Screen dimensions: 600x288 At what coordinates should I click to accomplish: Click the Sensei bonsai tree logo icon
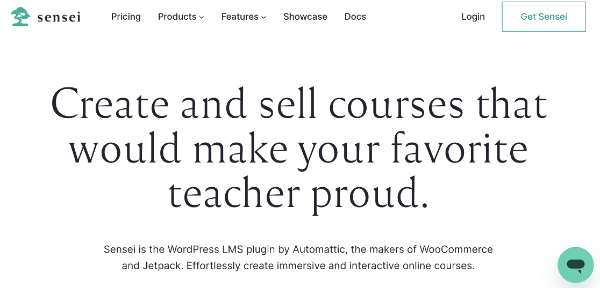point(20,17)
